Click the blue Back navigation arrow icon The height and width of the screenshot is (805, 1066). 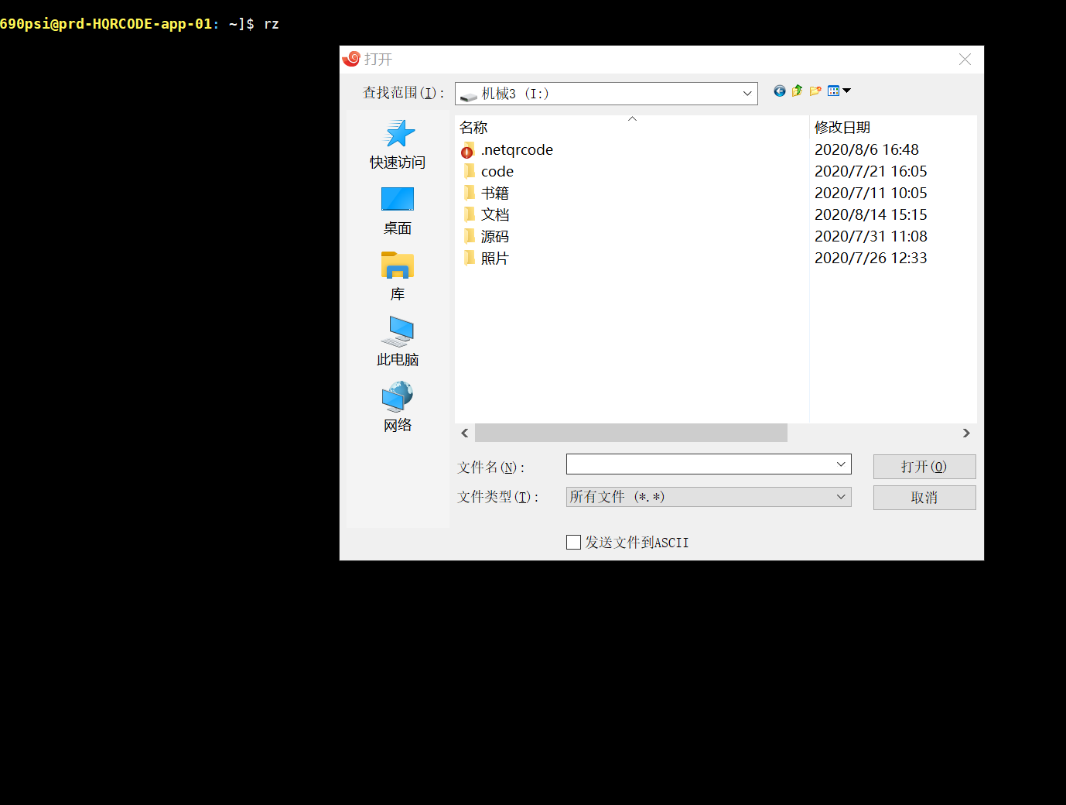point(779,91)
